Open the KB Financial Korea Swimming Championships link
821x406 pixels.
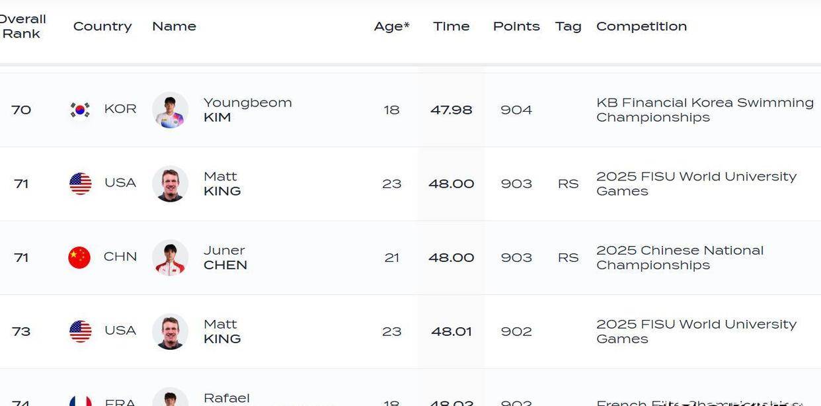point(705,110)
